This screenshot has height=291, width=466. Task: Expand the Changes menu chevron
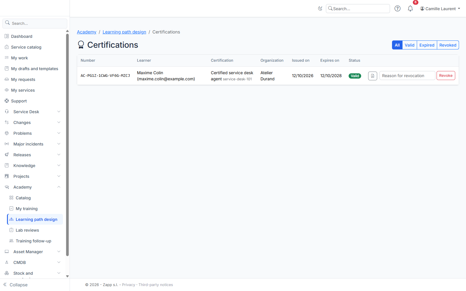coord(59,122)
